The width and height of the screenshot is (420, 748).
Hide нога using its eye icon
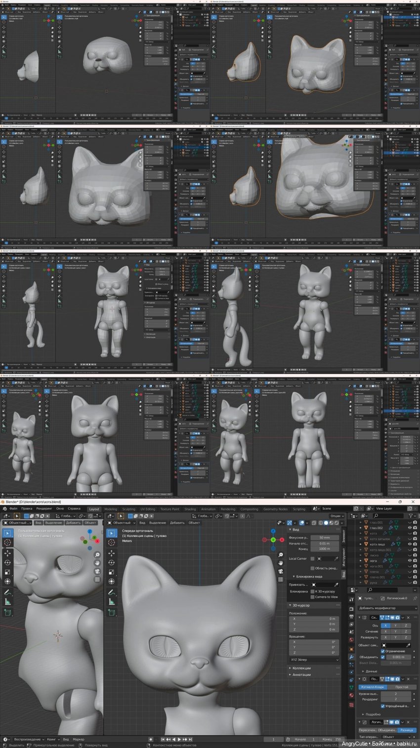[x=410, y=561]
